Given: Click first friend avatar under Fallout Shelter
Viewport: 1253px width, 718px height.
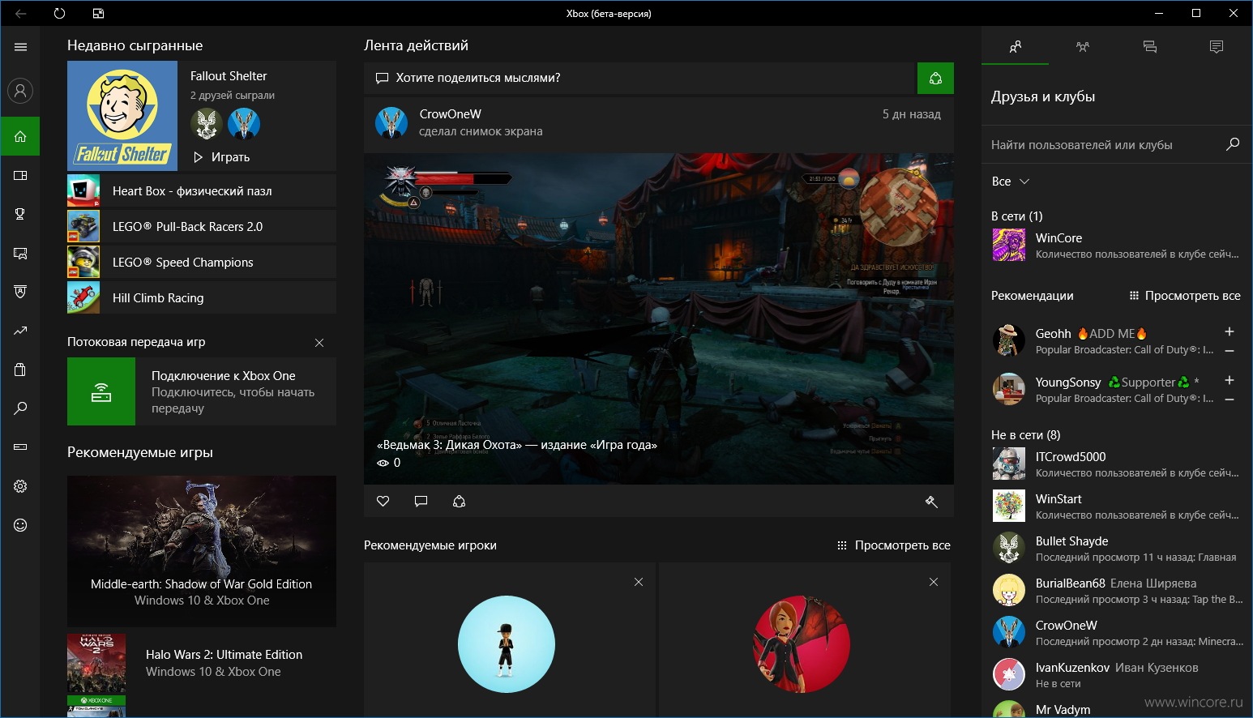Looking at the screenshot, I should (x=206, y=124).
